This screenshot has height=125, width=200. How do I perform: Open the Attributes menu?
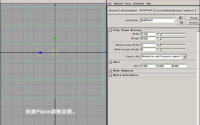pos(138,4)
